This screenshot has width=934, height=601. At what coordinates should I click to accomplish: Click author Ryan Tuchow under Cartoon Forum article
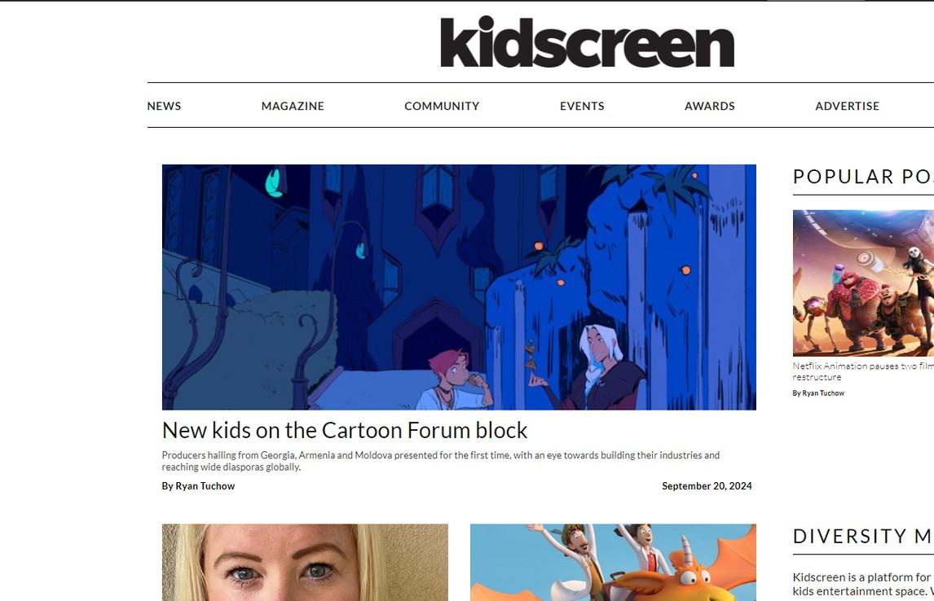pyautogui.click(x=198, y=485)
